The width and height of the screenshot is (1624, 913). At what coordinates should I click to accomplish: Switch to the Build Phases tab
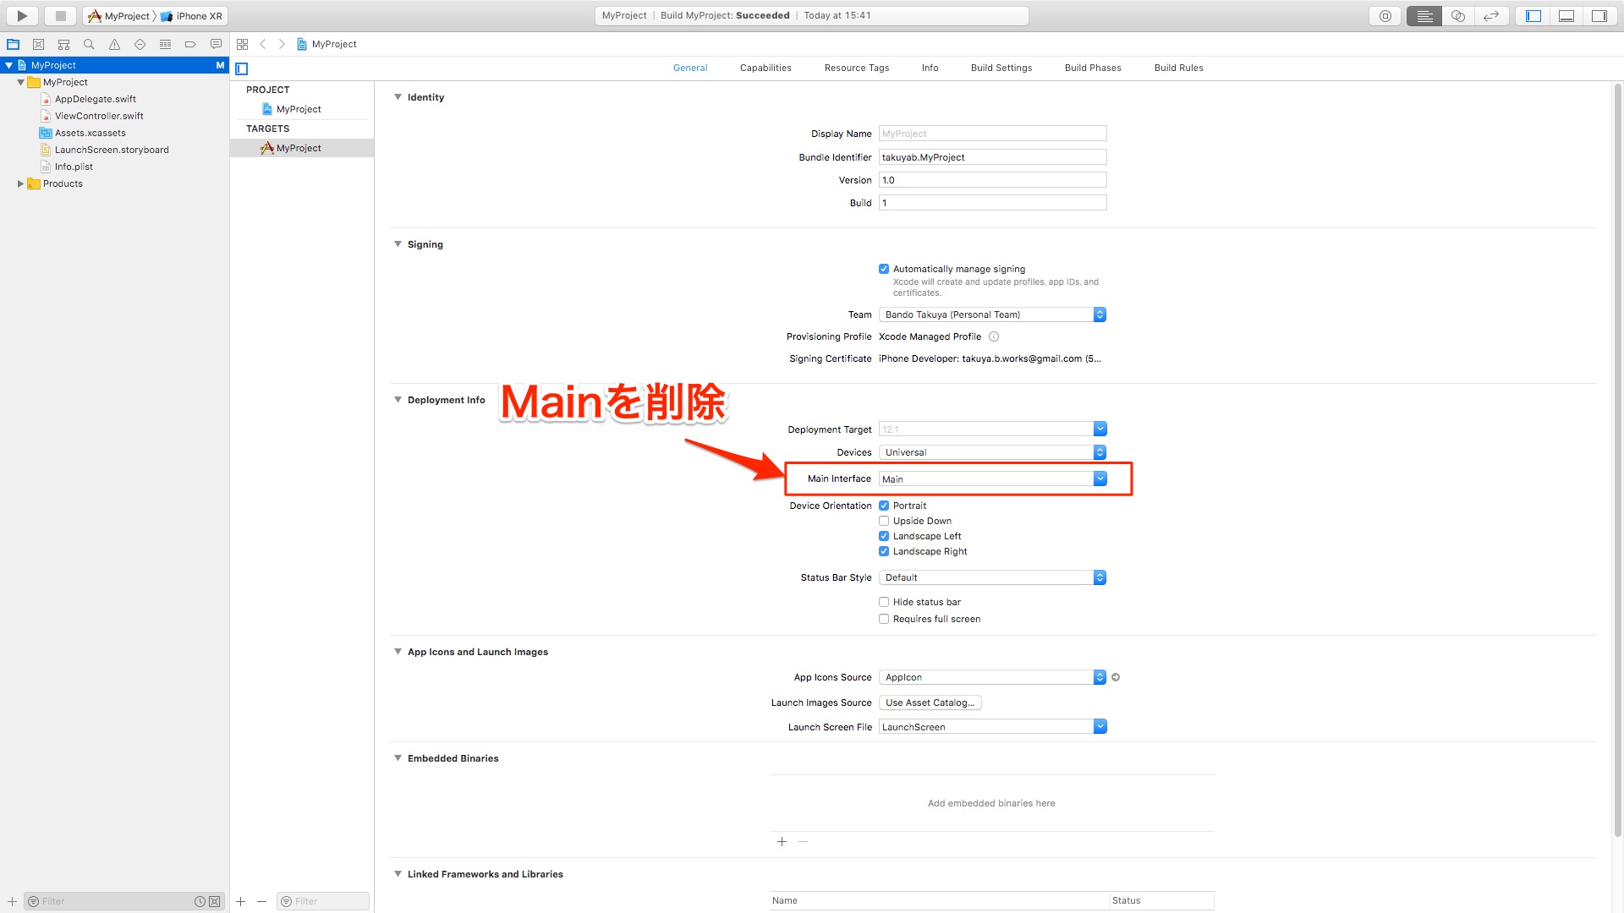point(1093,68)
